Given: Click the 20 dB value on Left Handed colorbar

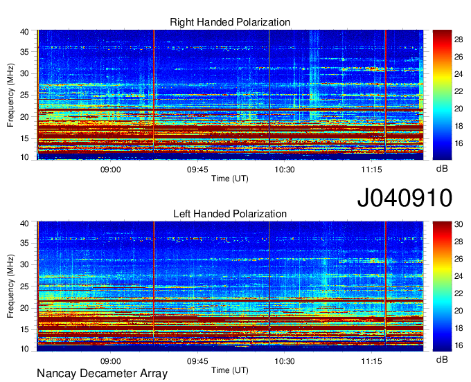Looking at the screenshot, I should pyautogui.click(x=459, y=311).
